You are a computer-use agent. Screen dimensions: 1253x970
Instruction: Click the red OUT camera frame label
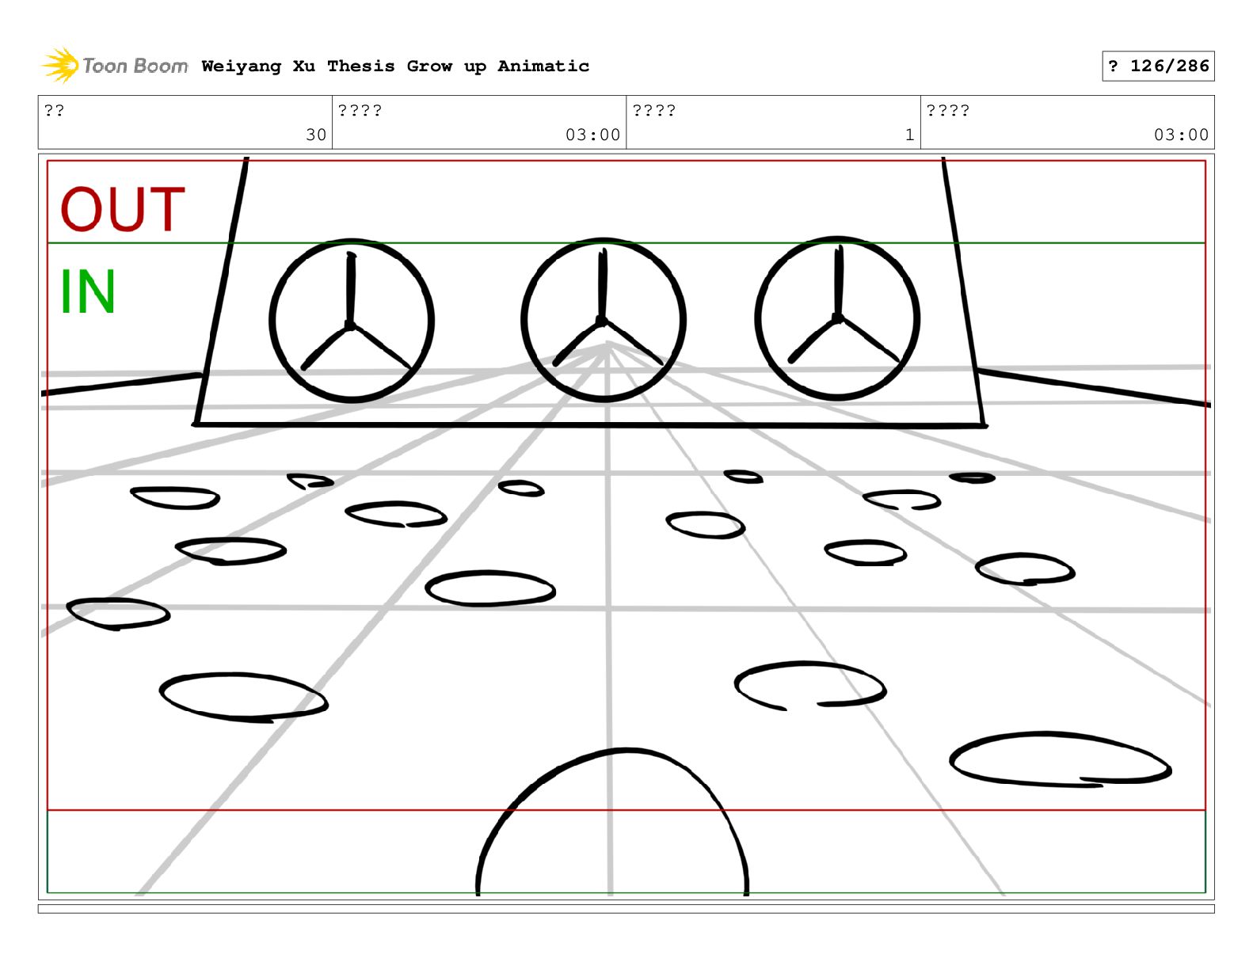[x=123, y=209]
